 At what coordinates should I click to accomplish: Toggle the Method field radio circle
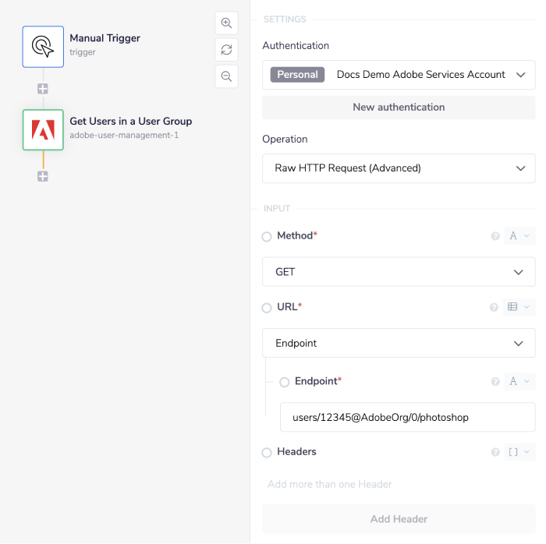click(267, 236)
